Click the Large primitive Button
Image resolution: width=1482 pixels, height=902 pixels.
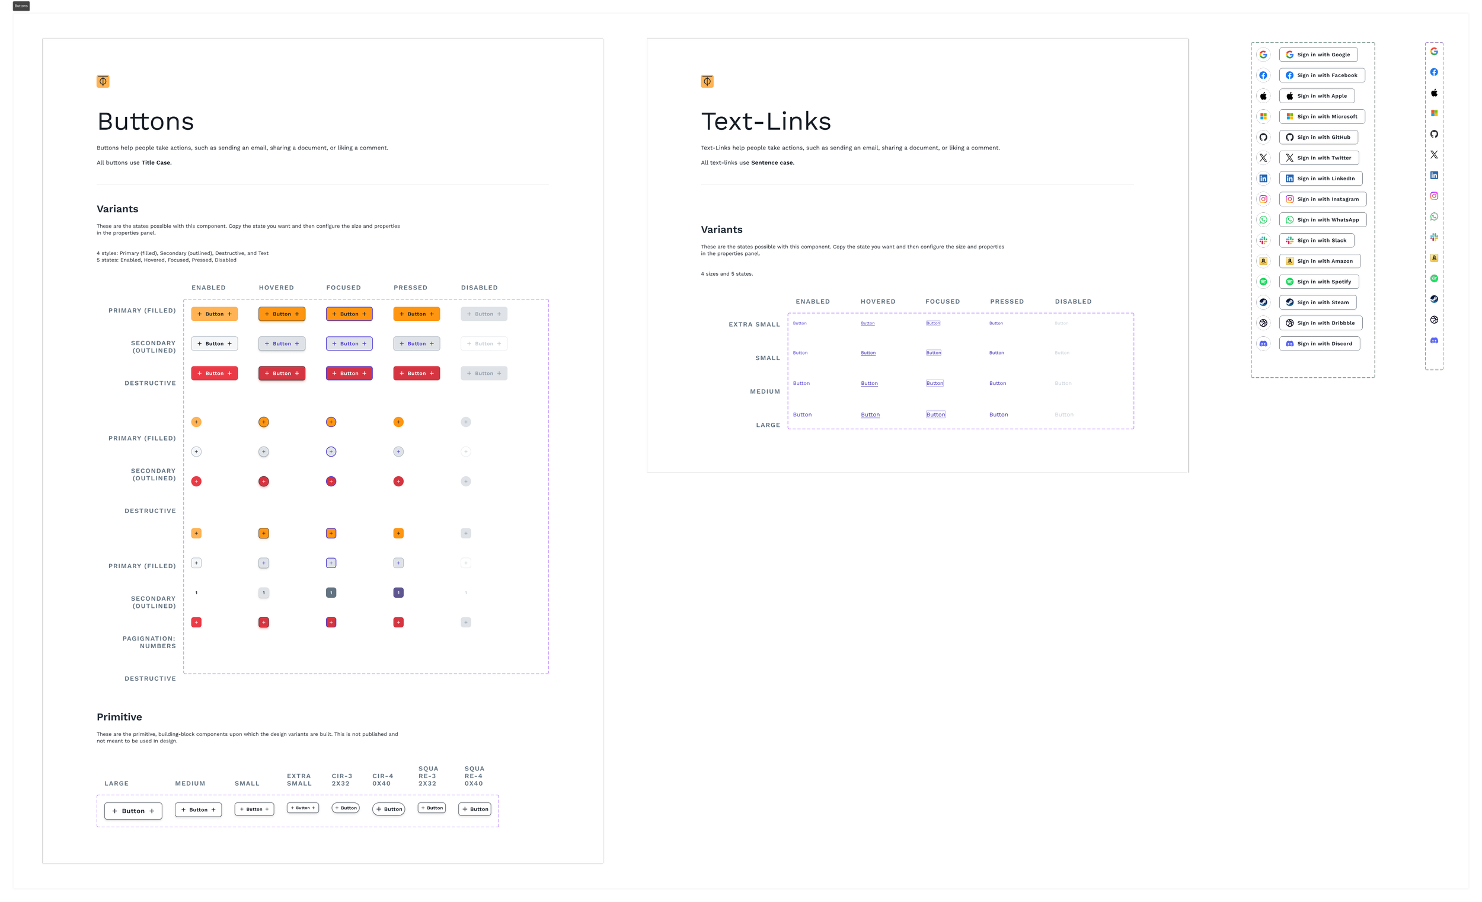tap(133, 811)
